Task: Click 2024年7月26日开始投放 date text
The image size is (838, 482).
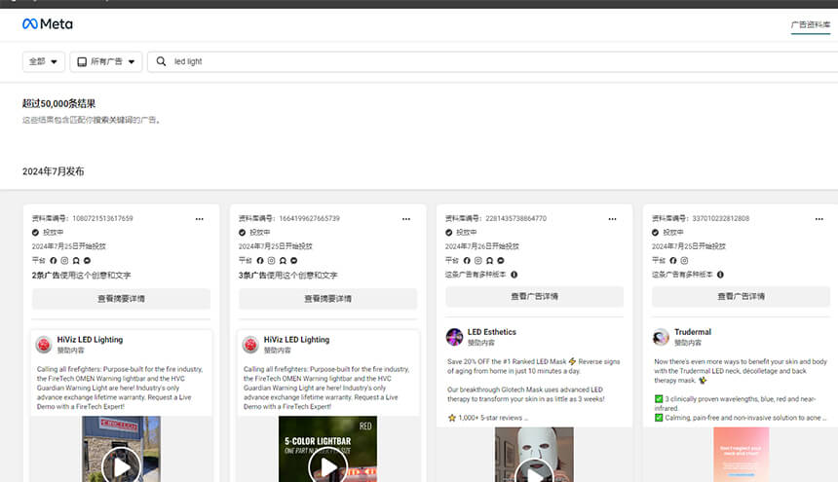Action: pyautogui.click(x=482, y=246)
